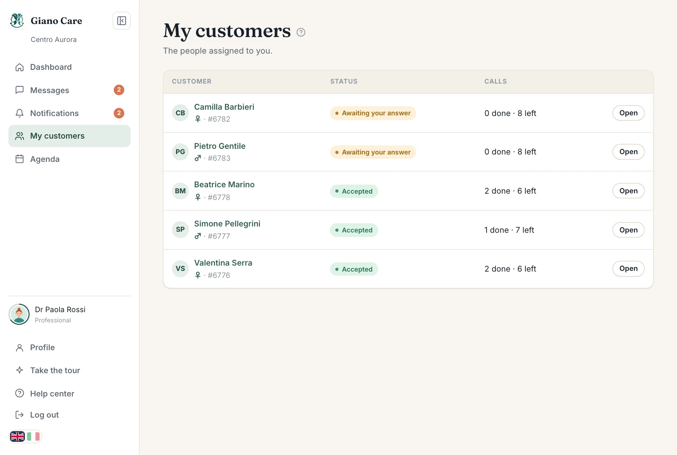This screenshot has width=677, height=455.
Task: Click the STATUS column header
Action: pos(344,81)
